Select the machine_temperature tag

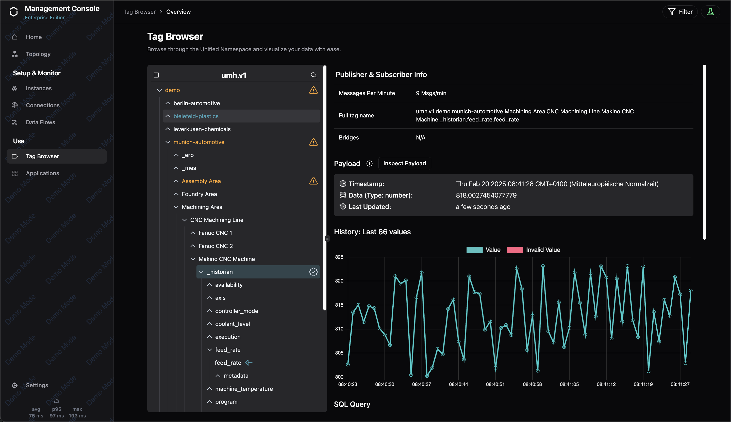pyautogui.click(x=244, y=389)
